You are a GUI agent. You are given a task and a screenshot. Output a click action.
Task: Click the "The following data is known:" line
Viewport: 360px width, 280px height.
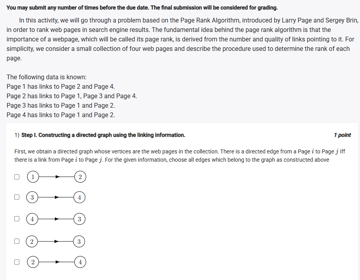[x=47, y=77]
